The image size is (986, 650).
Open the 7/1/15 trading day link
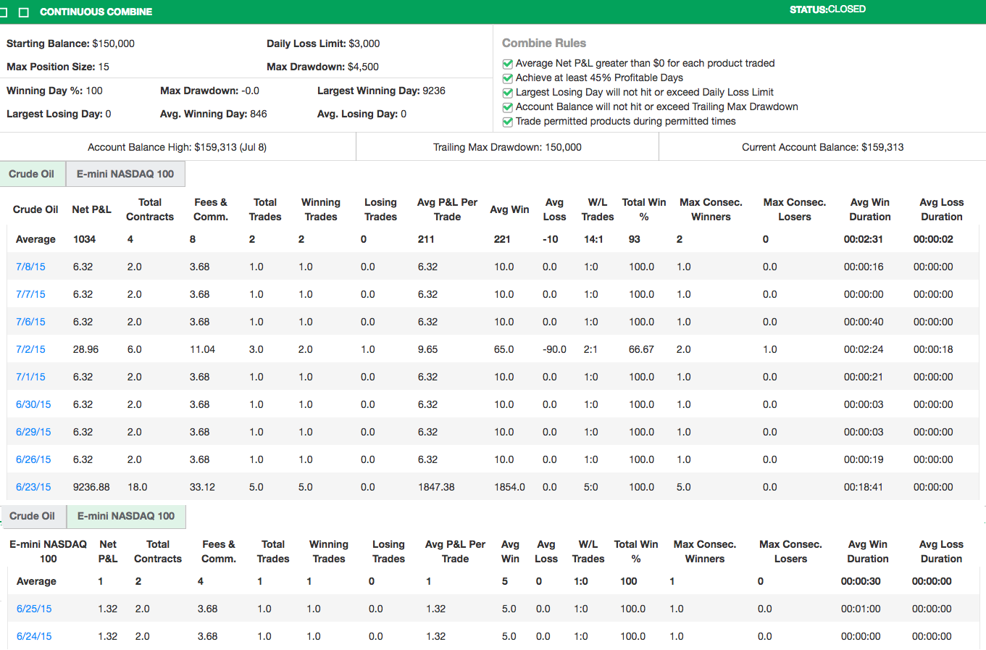tap(30, 377)
